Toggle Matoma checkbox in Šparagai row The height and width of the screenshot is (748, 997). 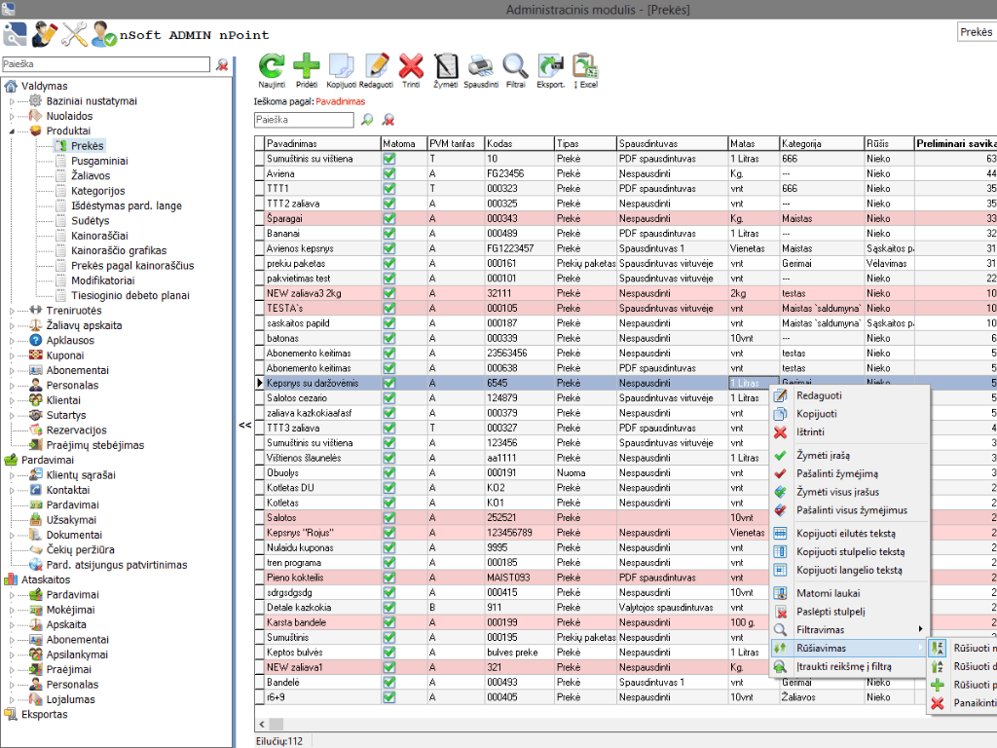pyautogui.click(x=389, y=219)
